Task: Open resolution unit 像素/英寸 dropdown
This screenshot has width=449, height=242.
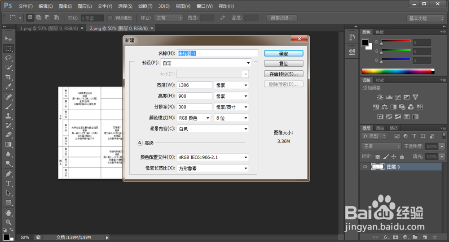Action: (x=231, y=107)
